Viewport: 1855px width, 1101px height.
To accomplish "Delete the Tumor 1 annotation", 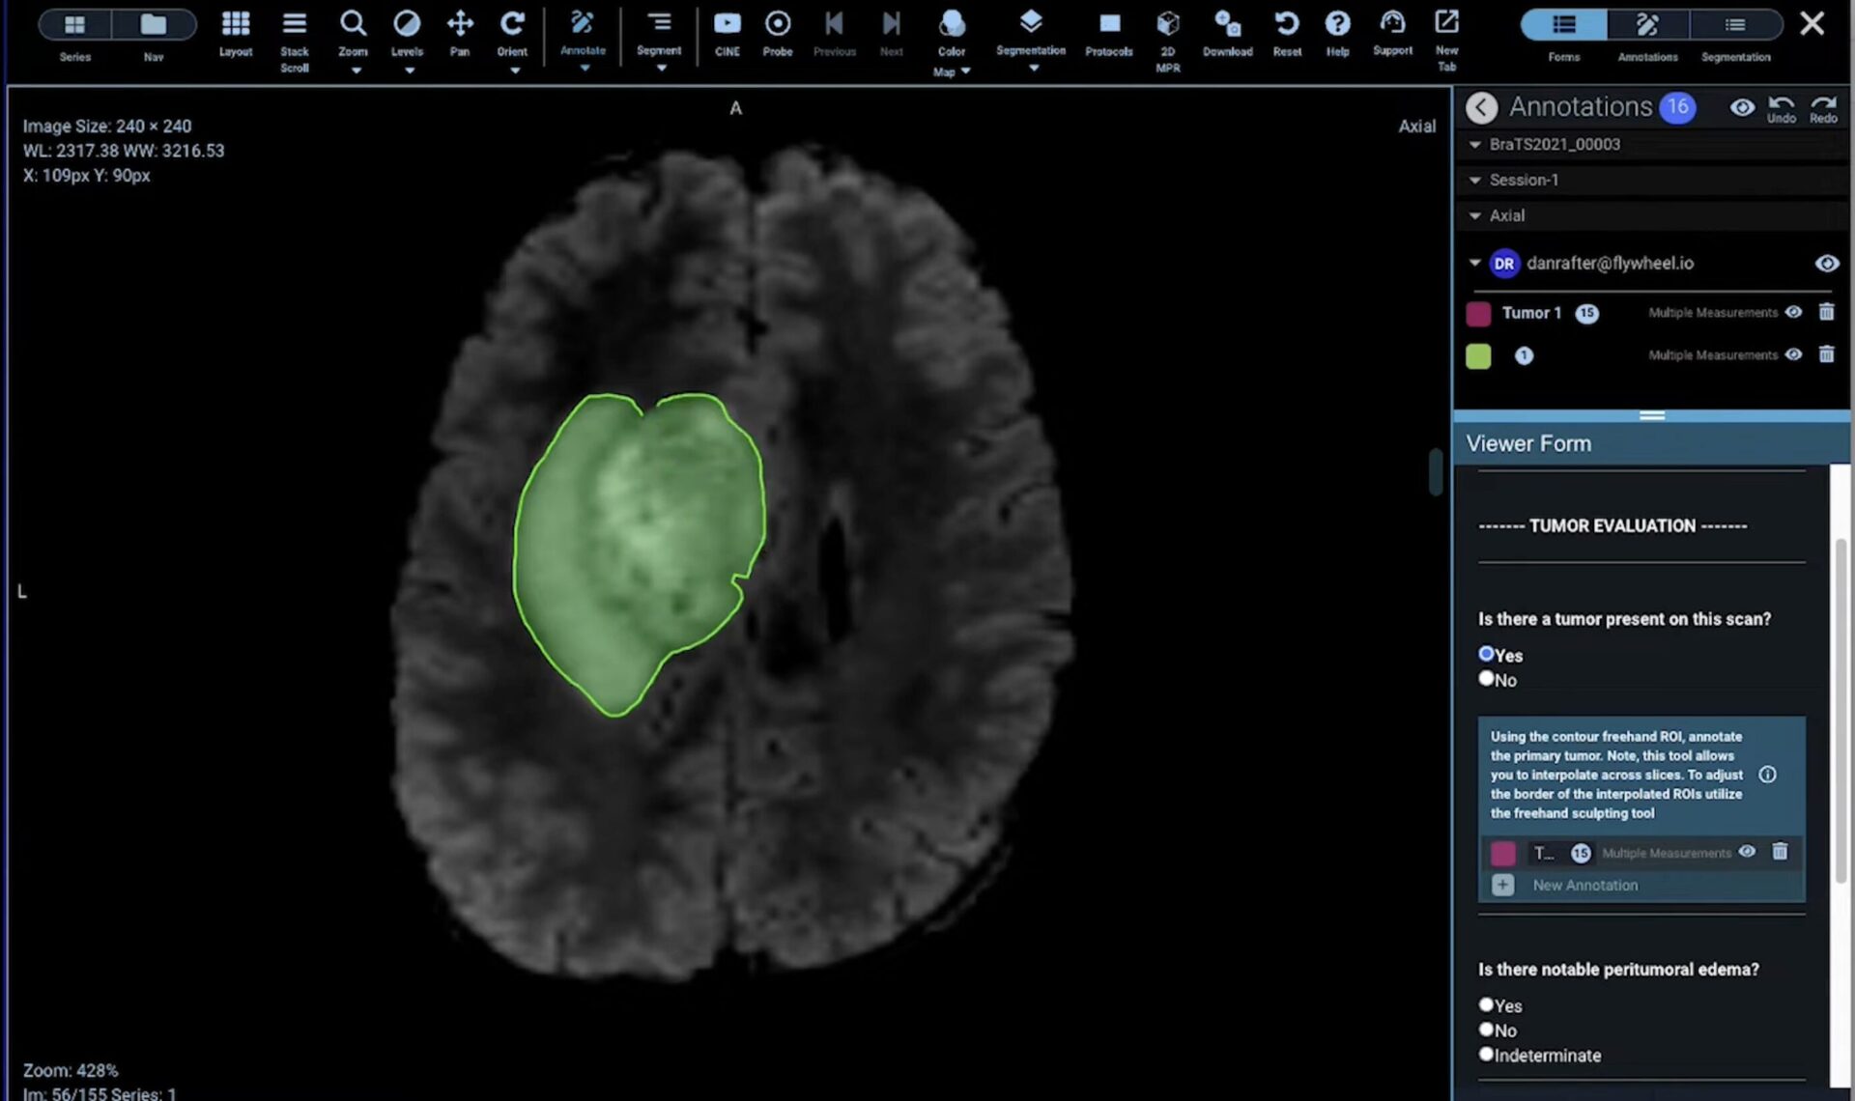I will tap(1826, 312).
